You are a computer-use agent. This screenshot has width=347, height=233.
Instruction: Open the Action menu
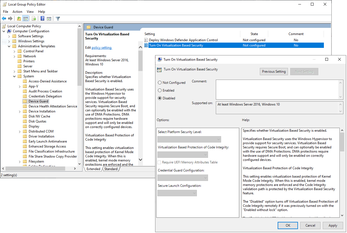(x=17, y=11)
